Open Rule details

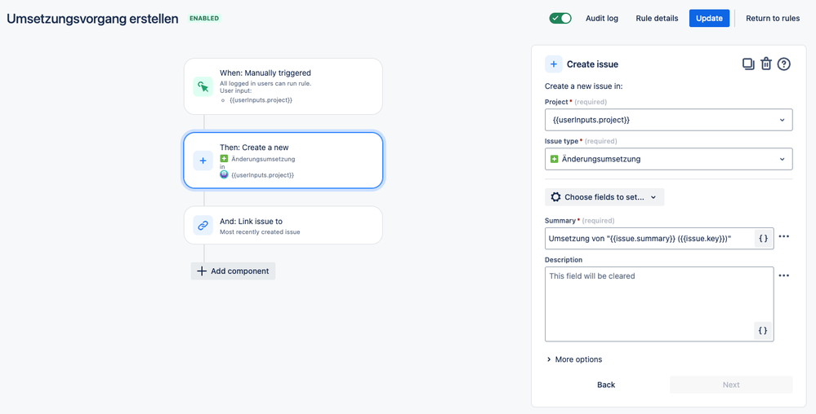pos(657,18)
